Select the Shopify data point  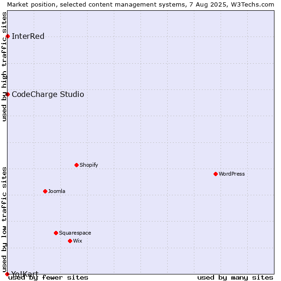click(76, 165)
